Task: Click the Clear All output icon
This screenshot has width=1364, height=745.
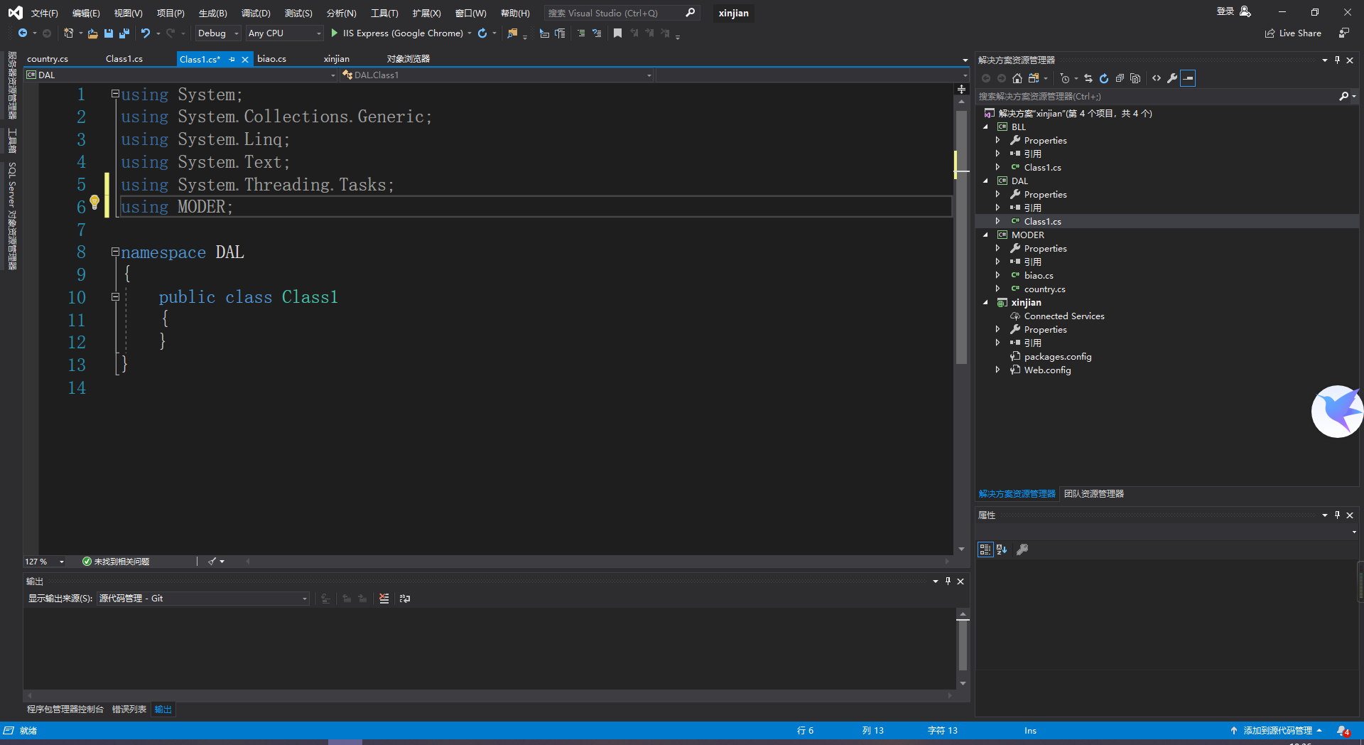Action: (x=384, y=599)
